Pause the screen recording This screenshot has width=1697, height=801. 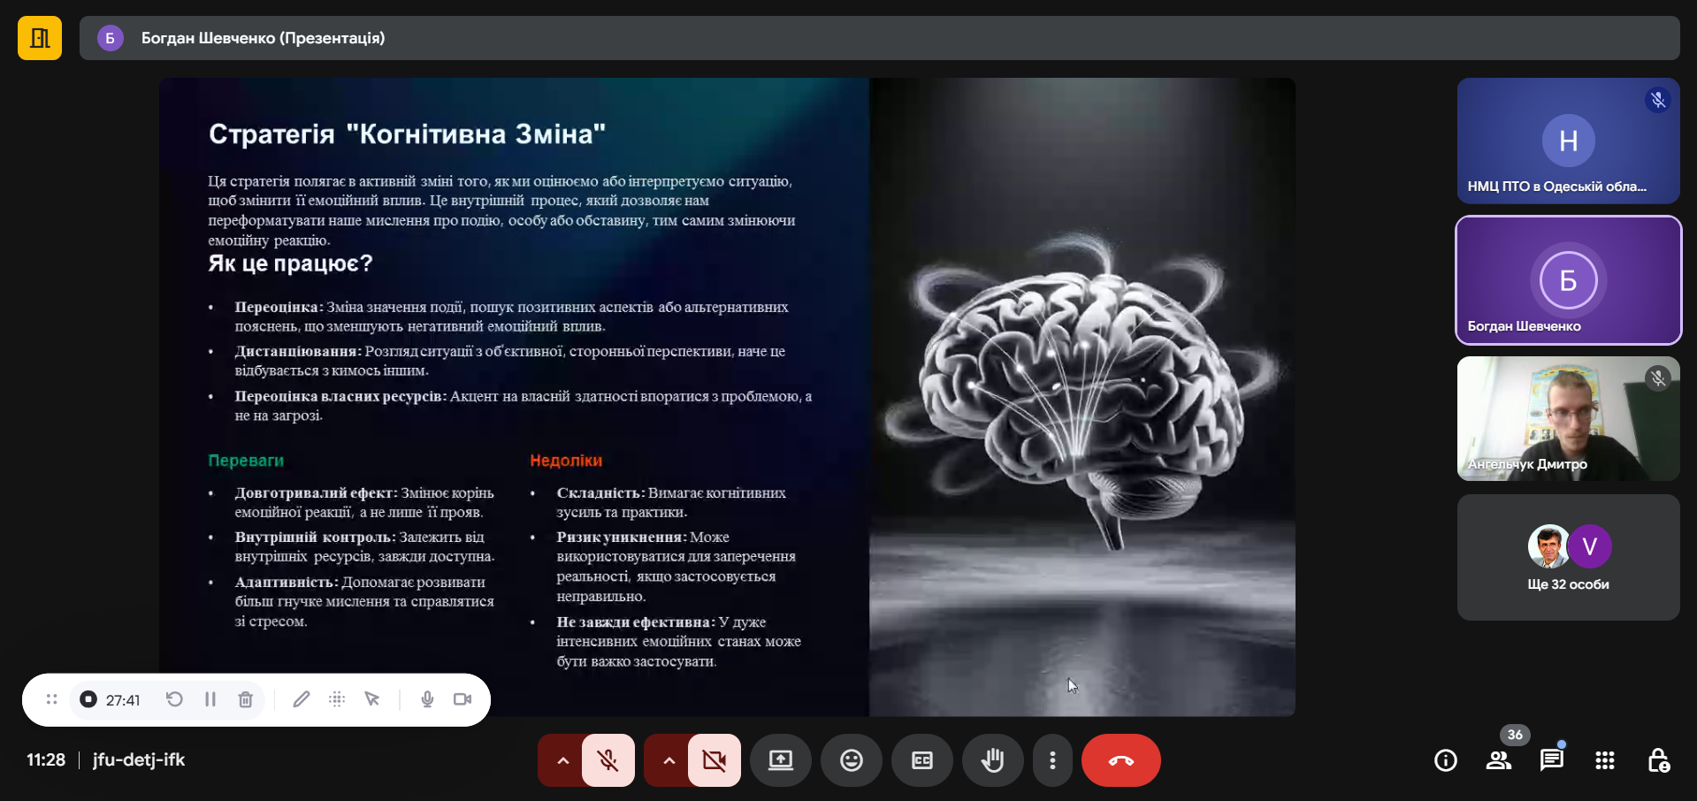(210, 699)
